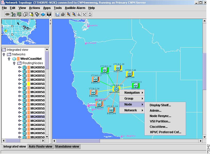Select the Fdr1296 node on the map

pos(93,92)
